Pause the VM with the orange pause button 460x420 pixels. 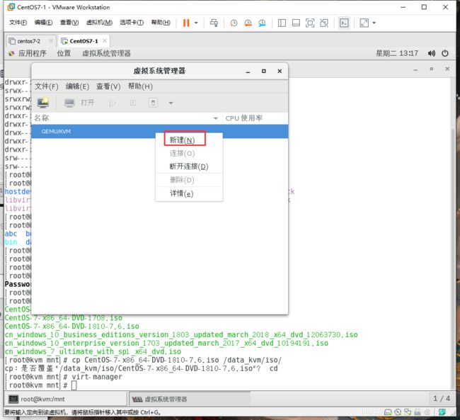pos(186,23)
